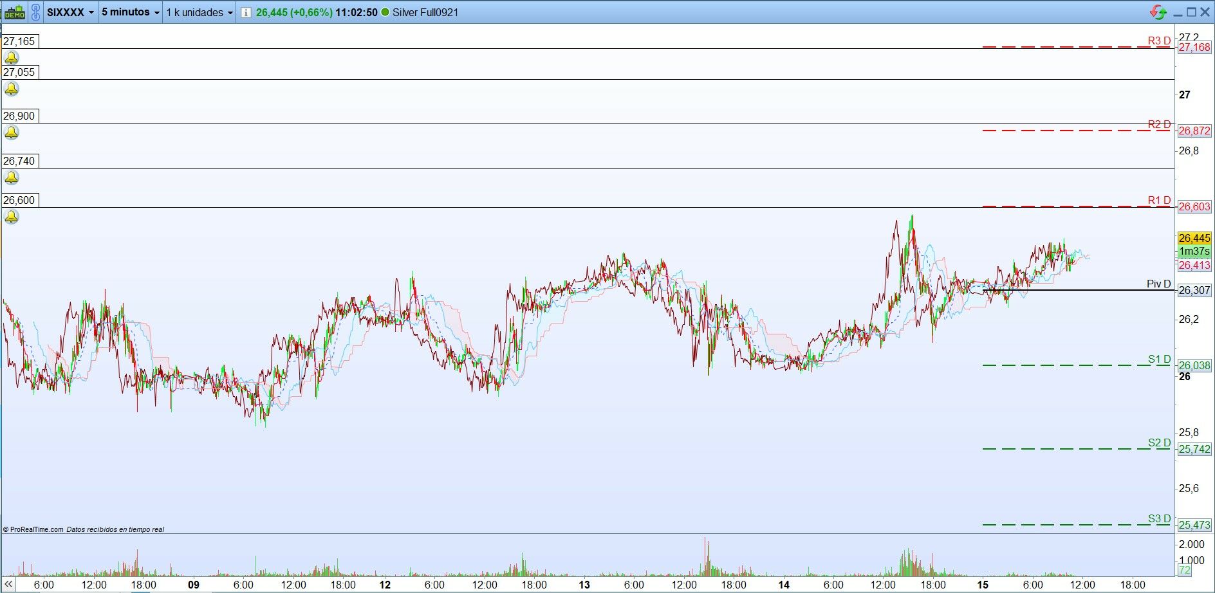Click the 26,603 price axis tag
The height and width of the screenshot is (593, 1215).
[1194, 206]
